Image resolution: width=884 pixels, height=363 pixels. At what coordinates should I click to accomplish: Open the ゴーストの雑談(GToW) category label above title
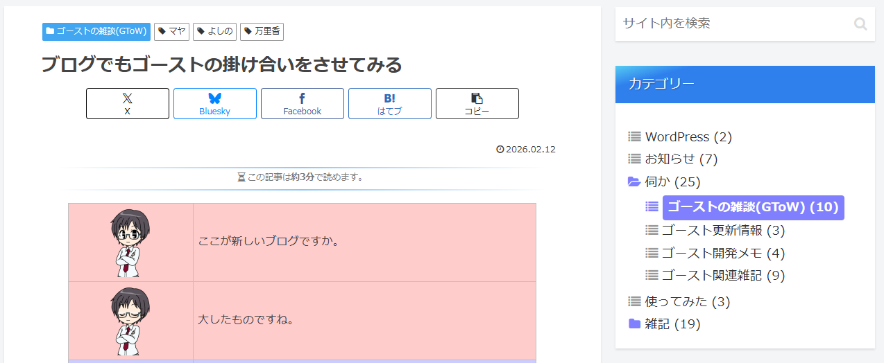[96, 31]
